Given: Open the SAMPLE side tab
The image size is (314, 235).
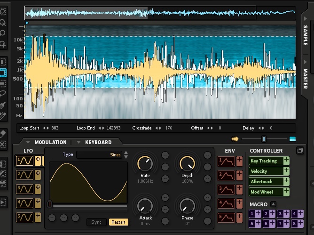Looking at the screenshot, I should pyautogui.click(x=306, y=35).
